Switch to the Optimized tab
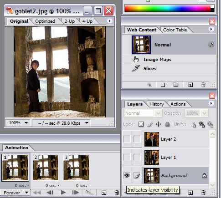 click(45, 21)
